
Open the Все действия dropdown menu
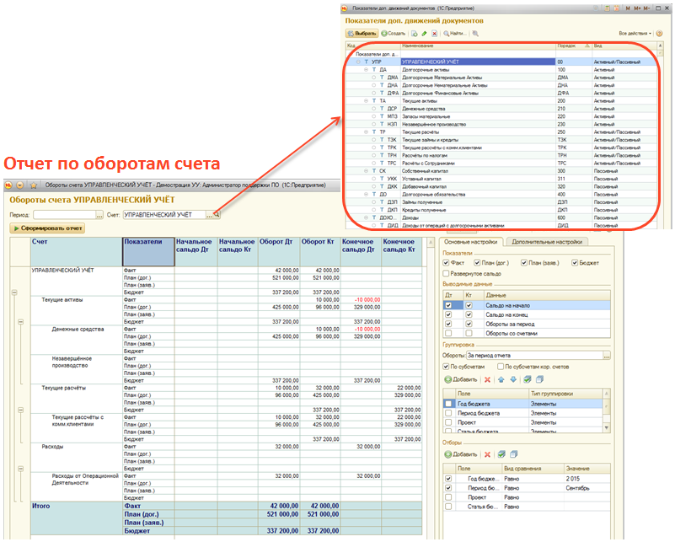click(637, 34)
